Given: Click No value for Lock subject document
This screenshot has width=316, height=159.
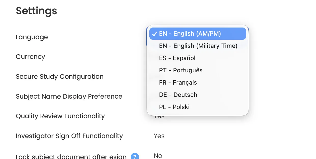Looking at the screenshot, I should pyautogui.click(x=158, y=156).
